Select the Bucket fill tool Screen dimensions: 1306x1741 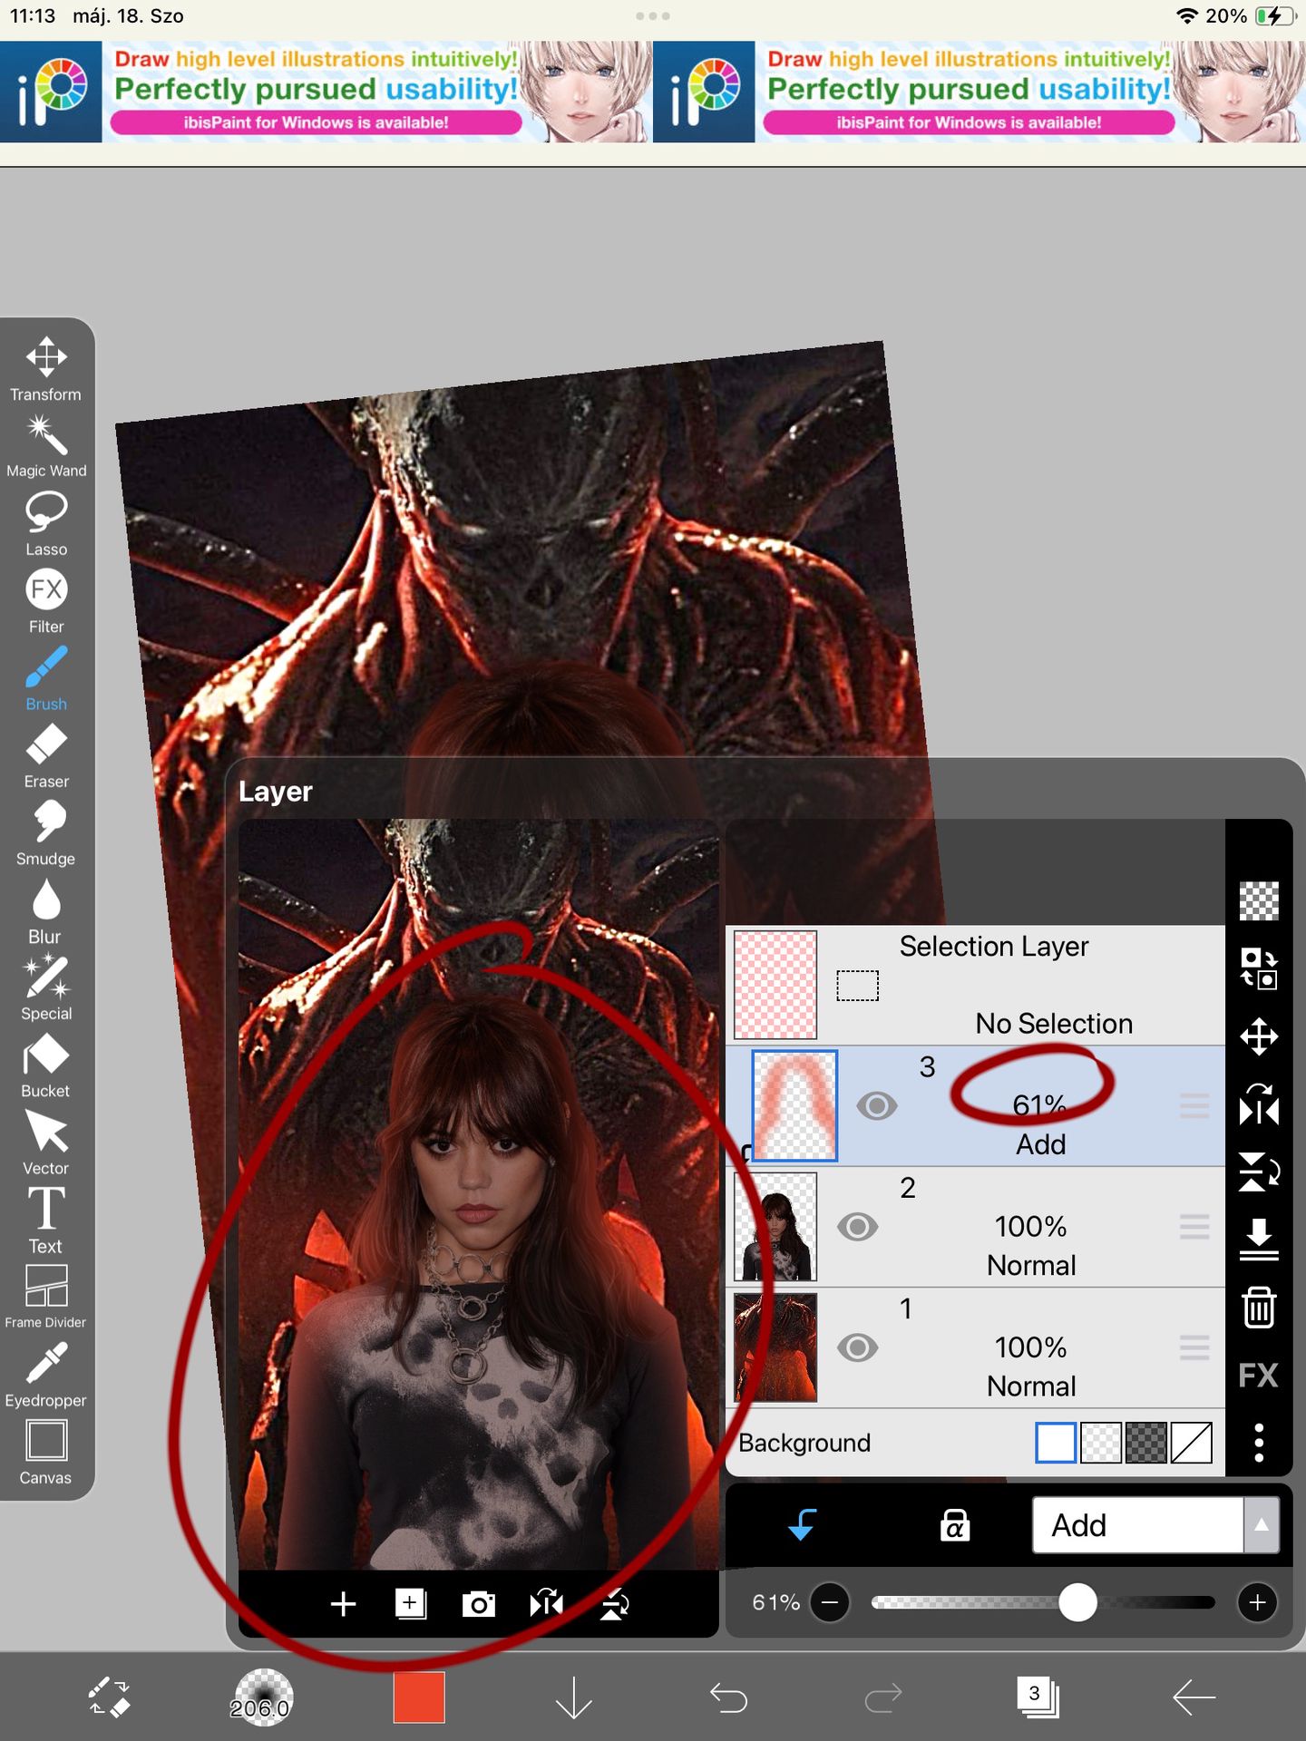click(46, 1065)
